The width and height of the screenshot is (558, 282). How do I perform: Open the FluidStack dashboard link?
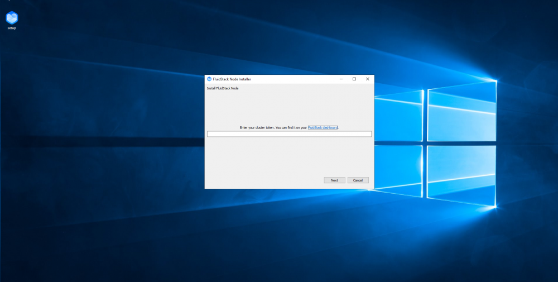(323, 127)
